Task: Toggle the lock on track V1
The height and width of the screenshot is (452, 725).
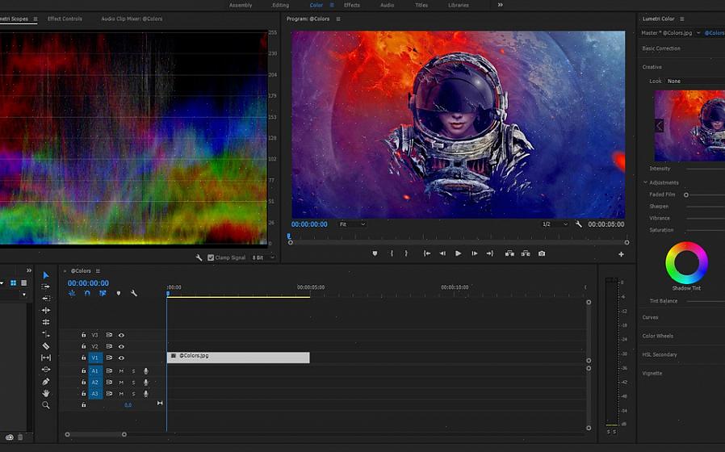Action: point(84,358)
